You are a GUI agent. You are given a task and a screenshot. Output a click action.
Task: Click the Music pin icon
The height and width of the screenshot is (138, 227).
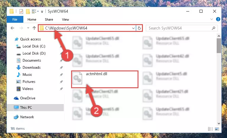point(61,75)
